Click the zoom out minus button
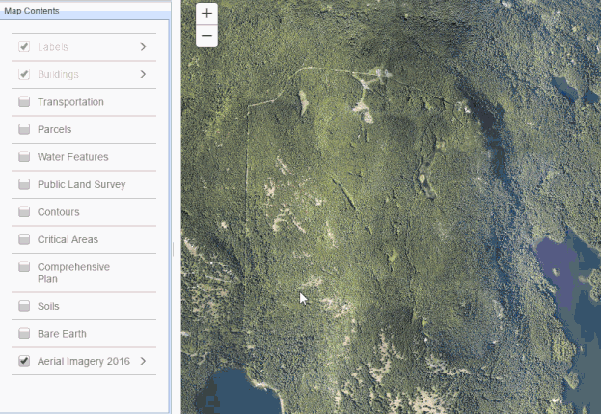601x414 pixels. click(x=206, y=37)
